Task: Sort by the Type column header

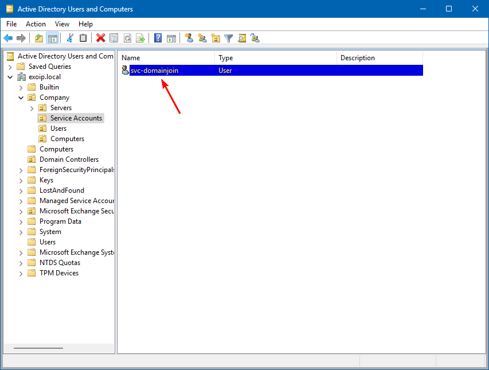Action: click(276, 58)
